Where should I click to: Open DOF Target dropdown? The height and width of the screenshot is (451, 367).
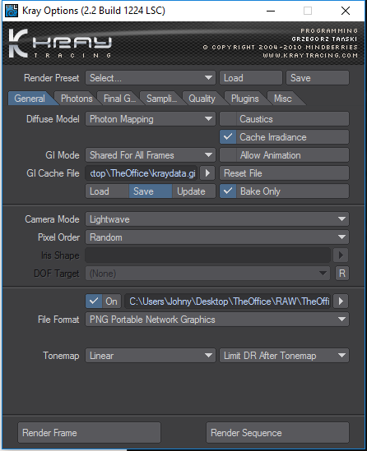pos(207,274)
